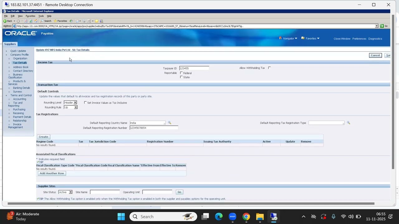Open the IE Help menu

pos(49,16)
